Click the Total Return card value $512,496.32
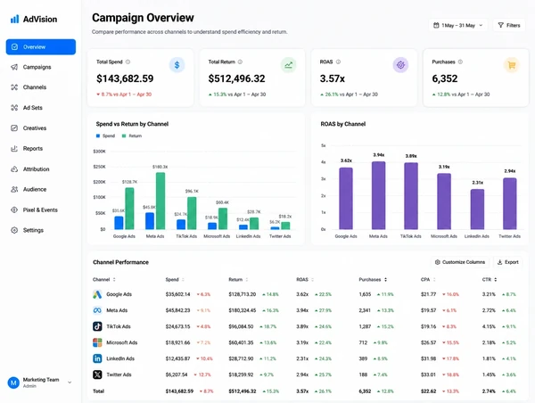 pos(237,78)
